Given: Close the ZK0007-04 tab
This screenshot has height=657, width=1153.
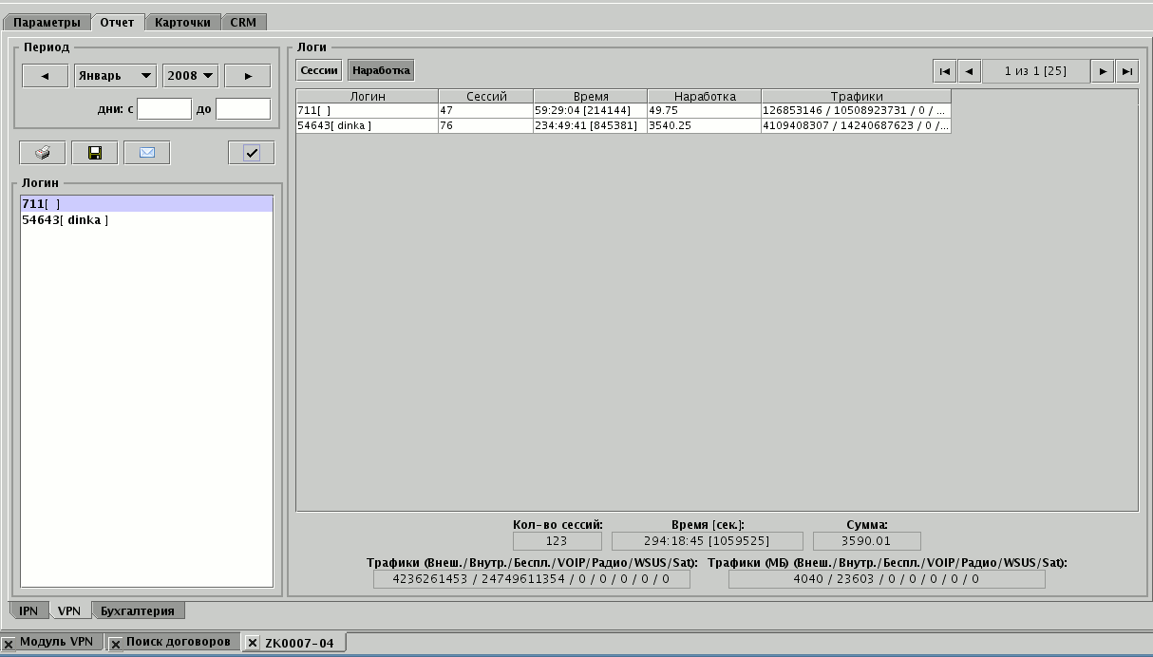Looking at the screenshot, I should click(252, 644).
